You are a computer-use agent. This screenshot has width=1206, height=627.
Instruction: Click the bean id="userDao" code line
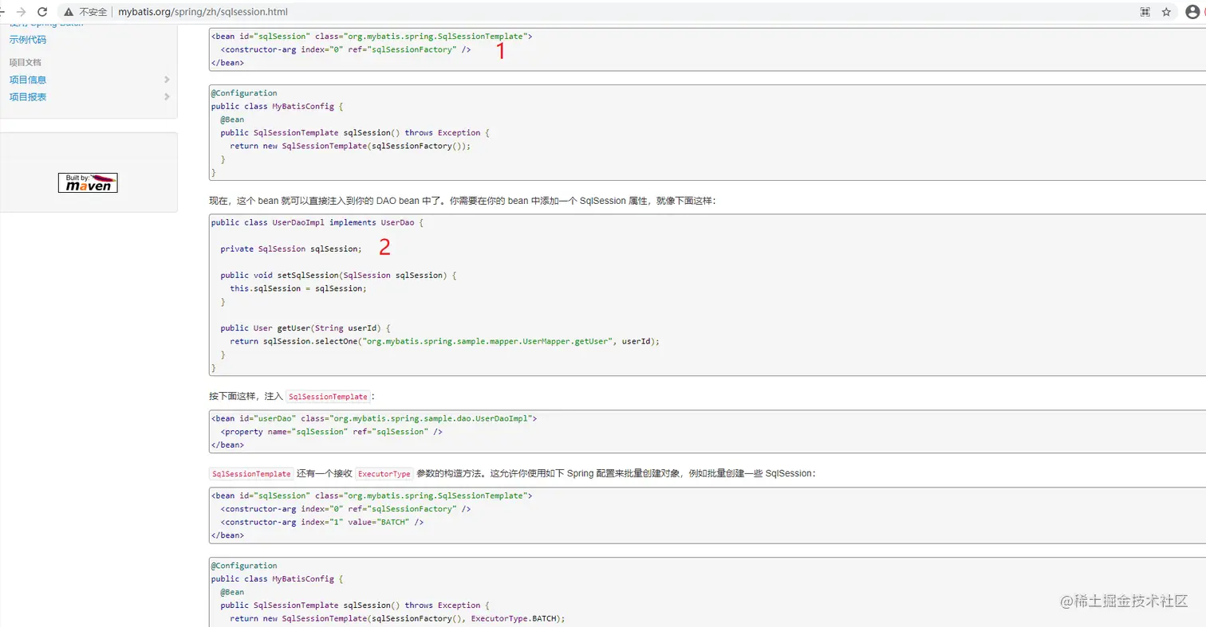(374, 418)
